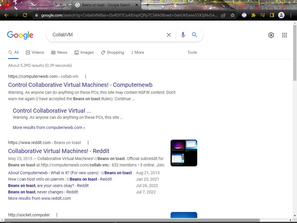Open Collaborative Virtual Machines! - Reddit result
The height and width of the screenshot is (223, 297).
coord(59,151)
